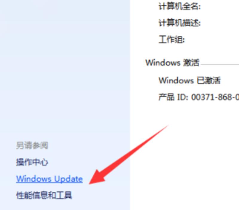Click the border between sidebar and main pane

tap(130, 105)
